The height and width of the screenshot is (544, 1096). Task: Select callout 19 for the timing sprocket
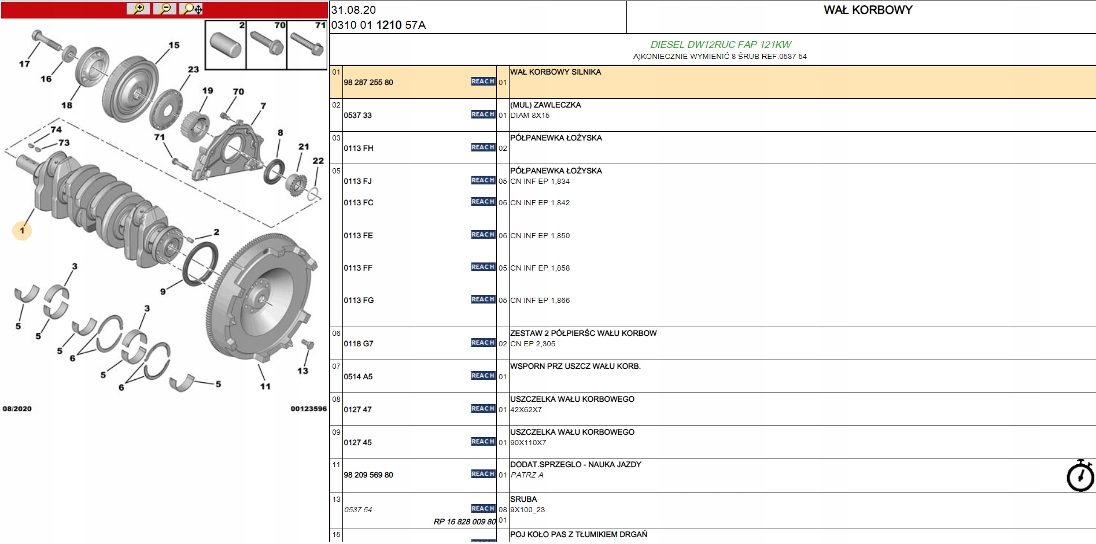pos(208,91)
